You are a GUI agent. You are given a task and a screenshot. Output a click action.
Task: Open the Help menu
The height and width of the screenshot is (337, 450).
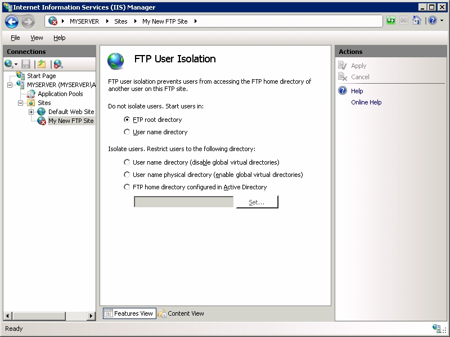tap(60, 38)
